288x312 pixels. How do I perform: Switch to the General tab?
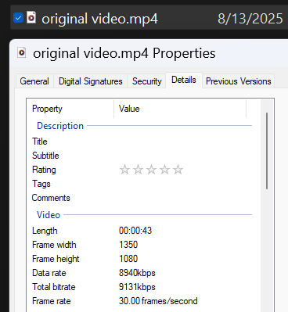click(34, 81)
